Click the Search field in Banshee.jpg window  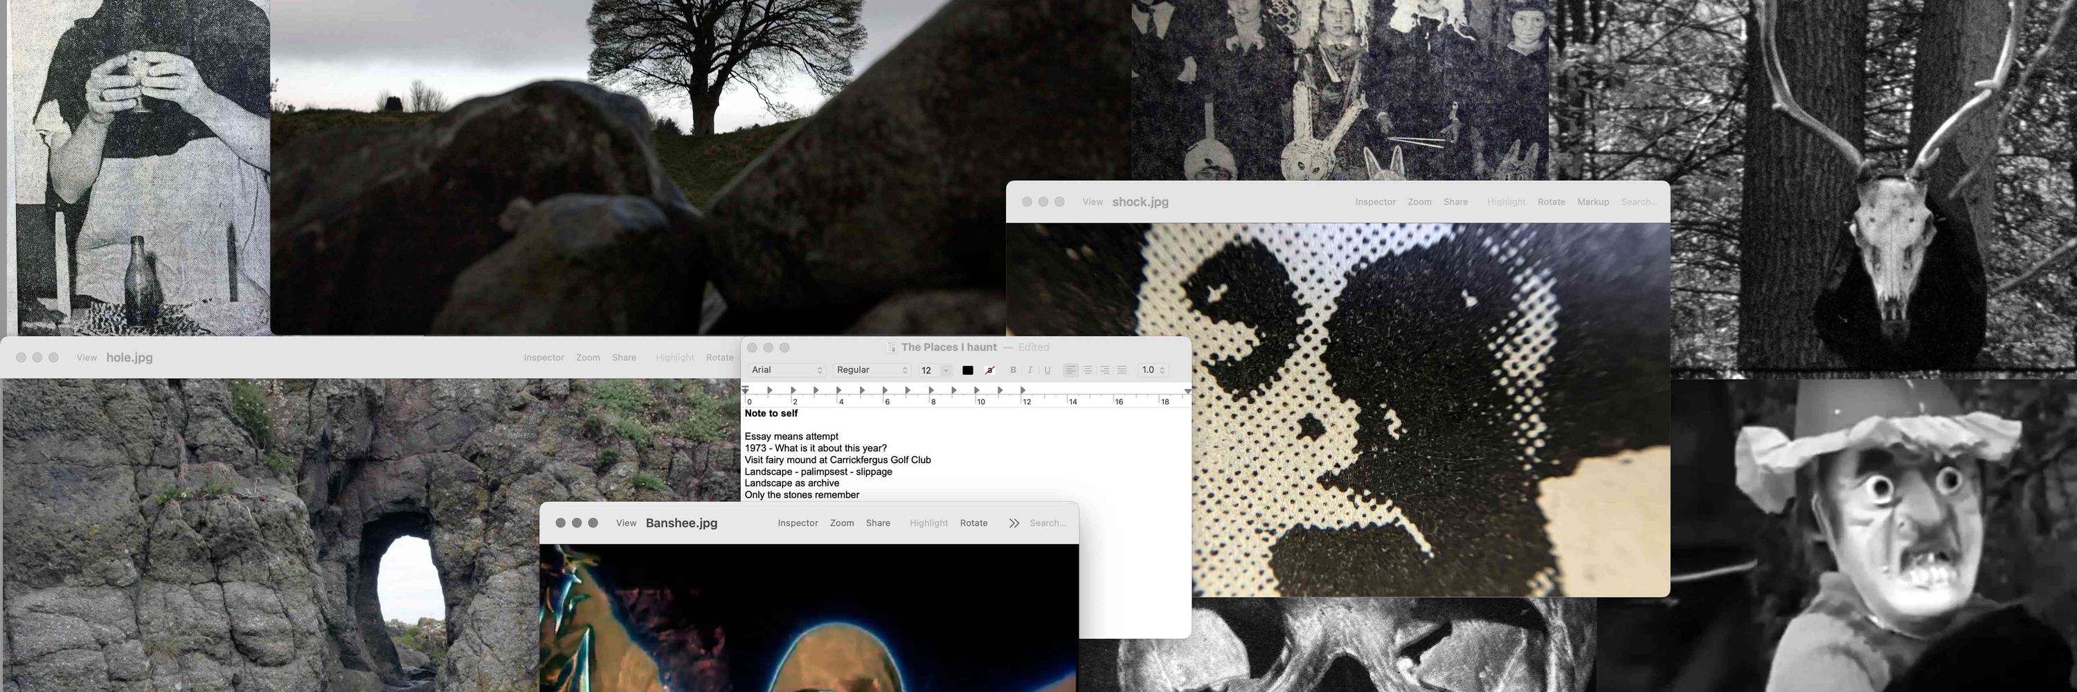pyautogui.click(x=1048, y=523)
